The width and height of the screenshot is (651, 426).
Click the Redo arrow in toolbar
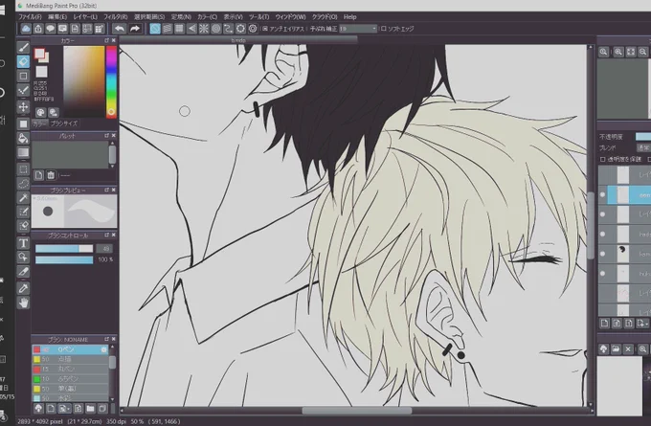(135, 29)
